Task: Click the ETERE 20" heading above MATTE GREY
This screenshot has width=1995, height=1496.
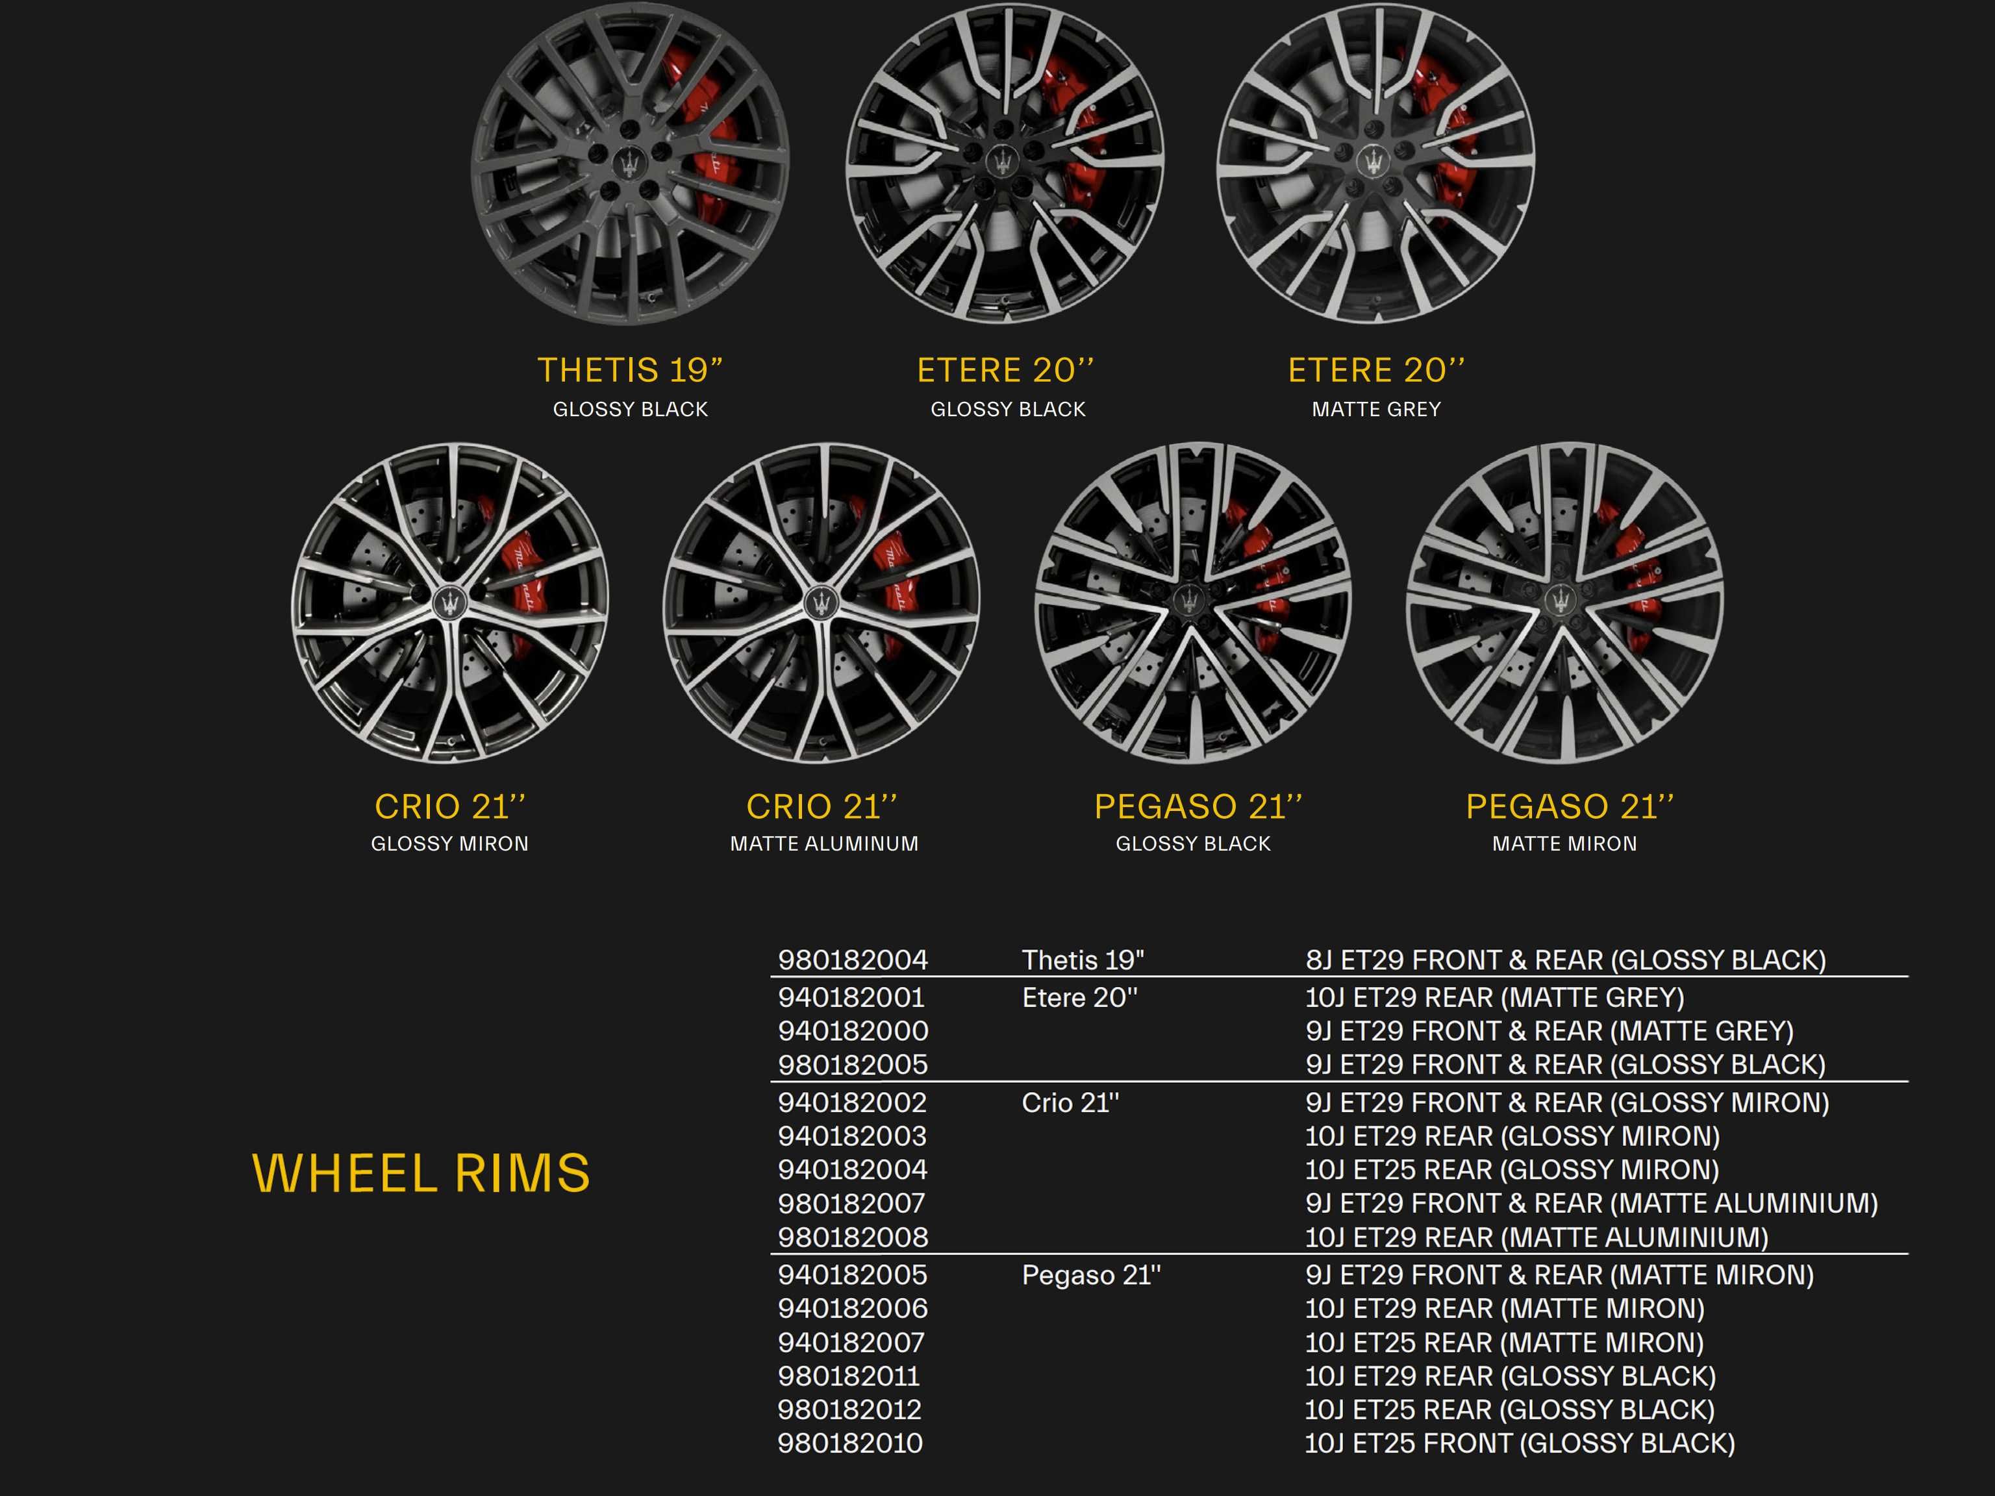Action: (x=1377, y=371)
